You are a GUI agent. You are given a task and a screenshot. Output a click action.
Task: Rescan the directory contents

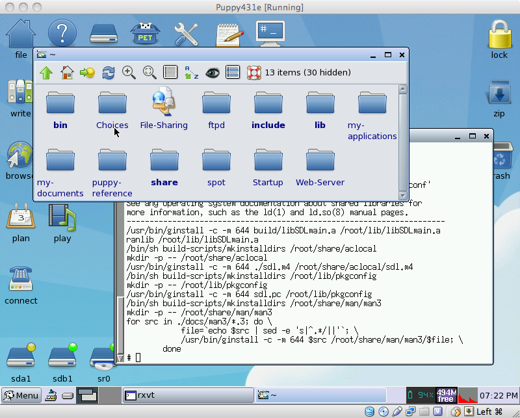click(108, 72)
